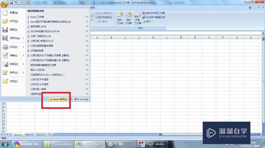The width and height of the screenshot is (265, 148).
Task: Click the New (新建) document icon
Action: click(x=5, y=13)
